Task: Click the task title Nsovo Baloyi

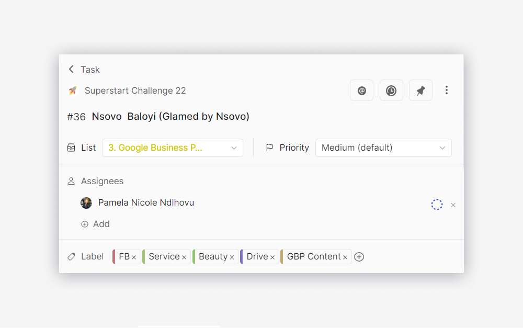Action: [170, 117]
